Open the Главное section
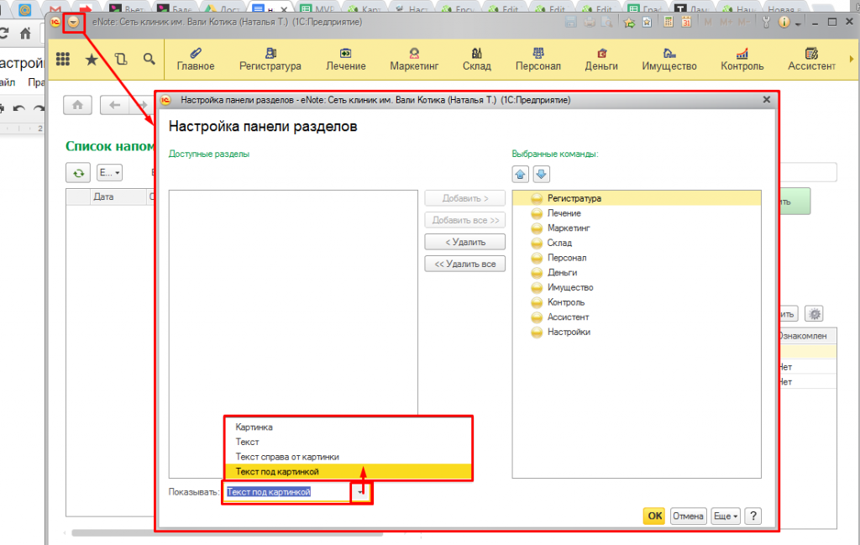The height and width of the screenshot is (545, 860). click(196, 60)
